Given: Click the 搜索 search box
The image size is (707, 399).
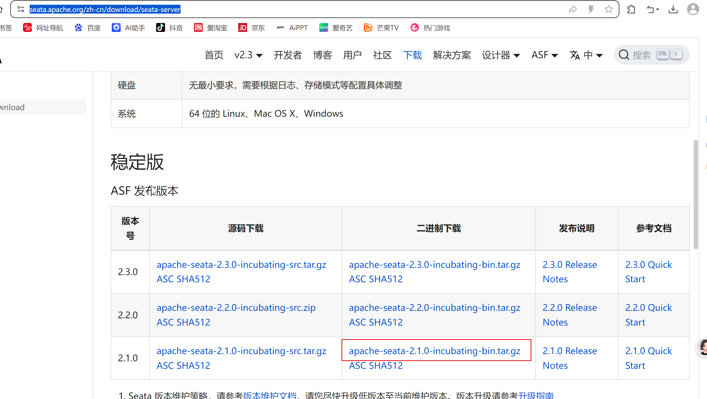Looking at the screenshot, I should [652, 55].
